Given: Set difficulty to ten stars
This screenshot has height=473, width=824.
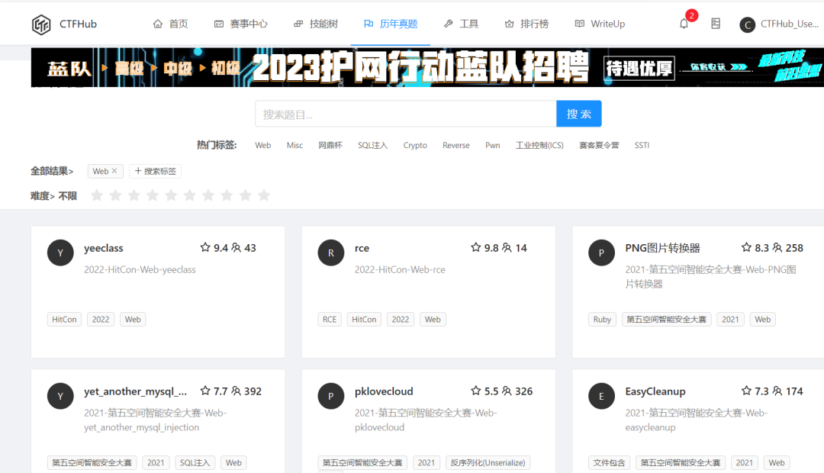Looking at the screenshot, I should [x=264, y=195].
